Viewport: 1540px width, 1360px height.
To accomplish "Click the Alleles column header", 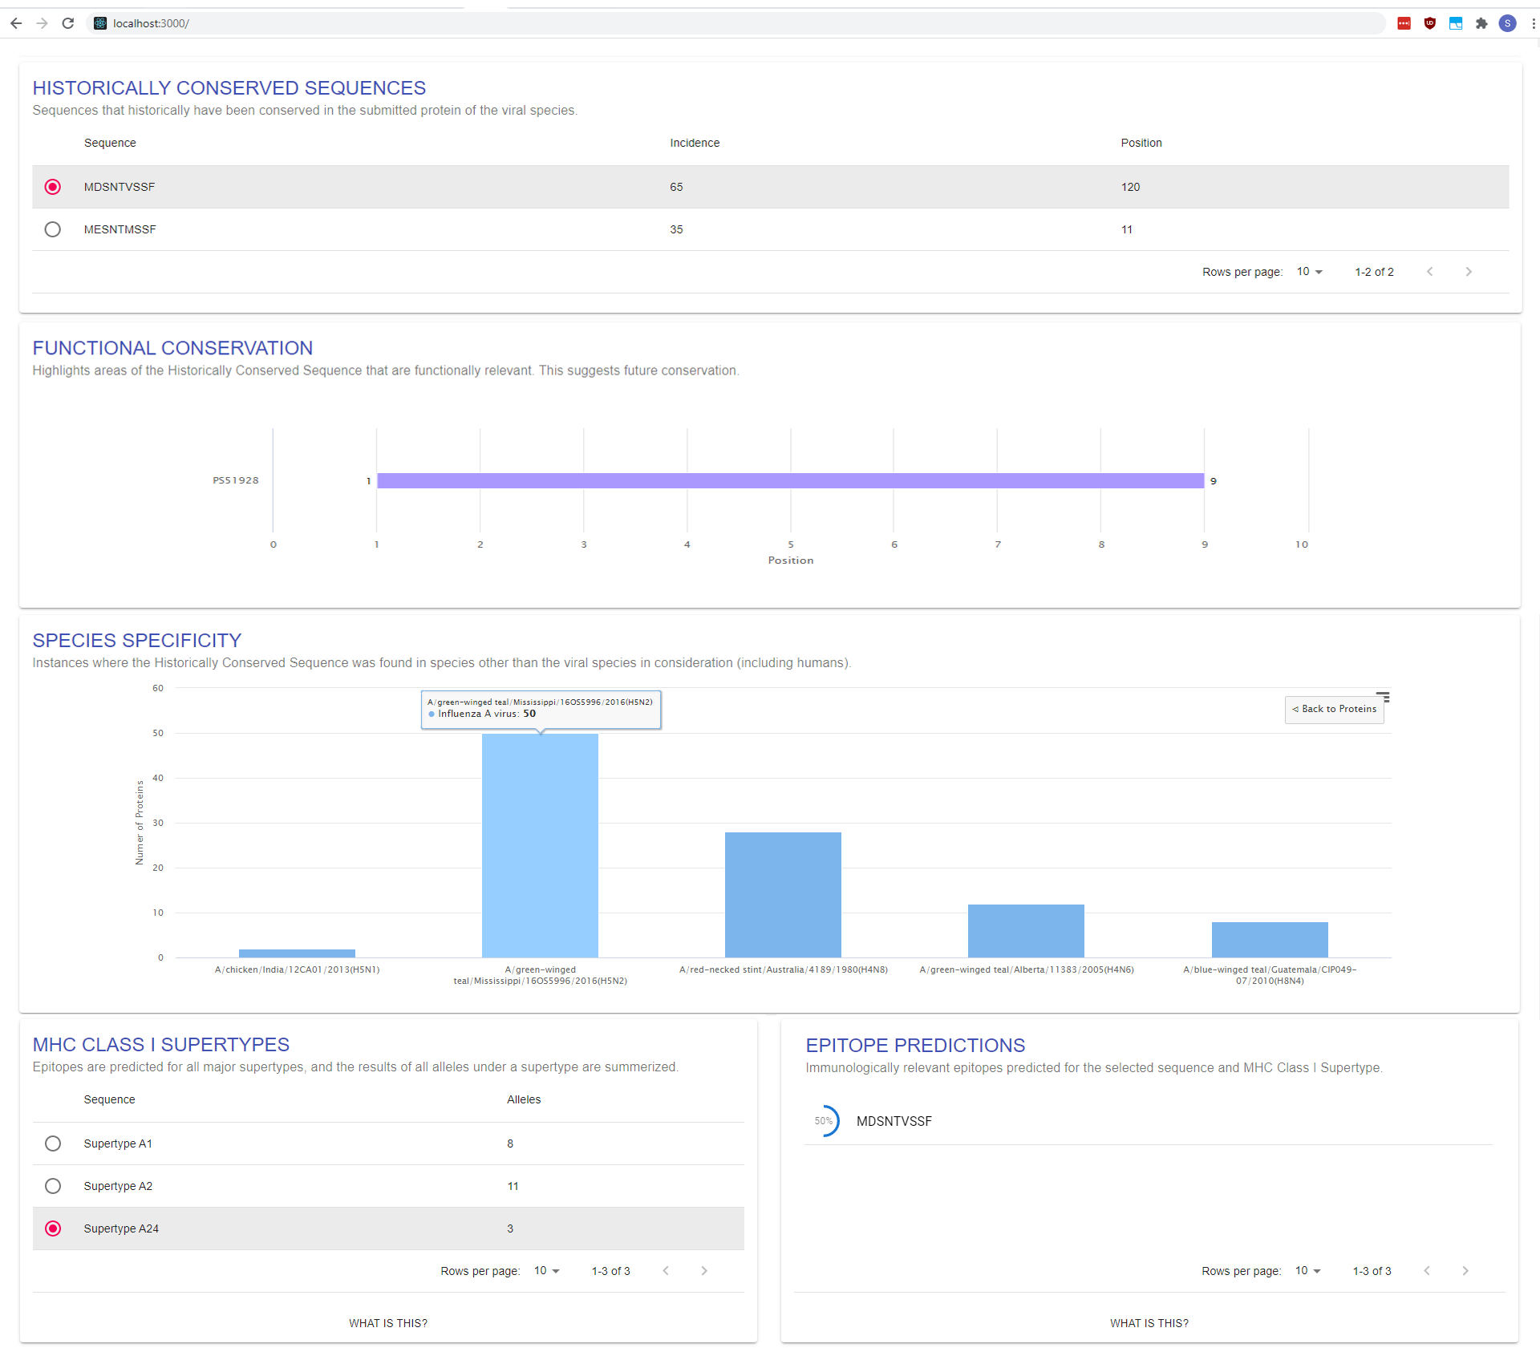I will tap(524, 1099).
